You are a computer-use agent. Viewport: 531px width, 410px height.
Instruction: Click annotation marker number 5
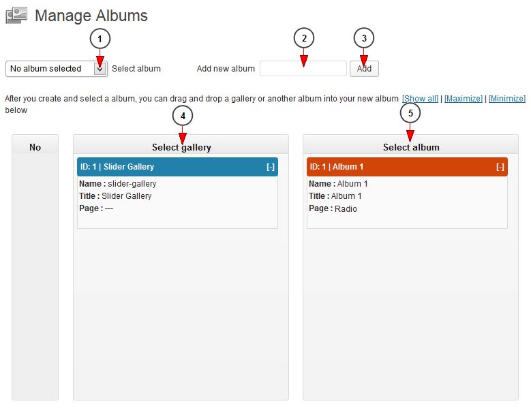pyautogui.click(x=410, y=112)
